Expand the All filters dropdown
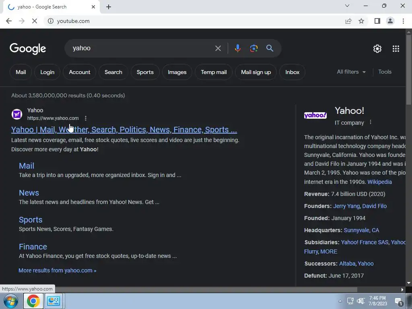 click(x=351, y=72)
